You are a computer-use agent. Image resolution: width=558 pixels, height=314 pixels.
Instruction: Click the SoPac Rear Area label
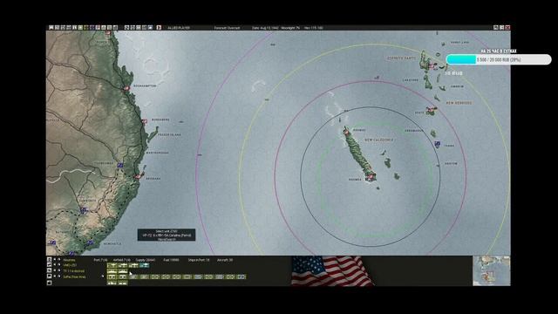point(74,276)
